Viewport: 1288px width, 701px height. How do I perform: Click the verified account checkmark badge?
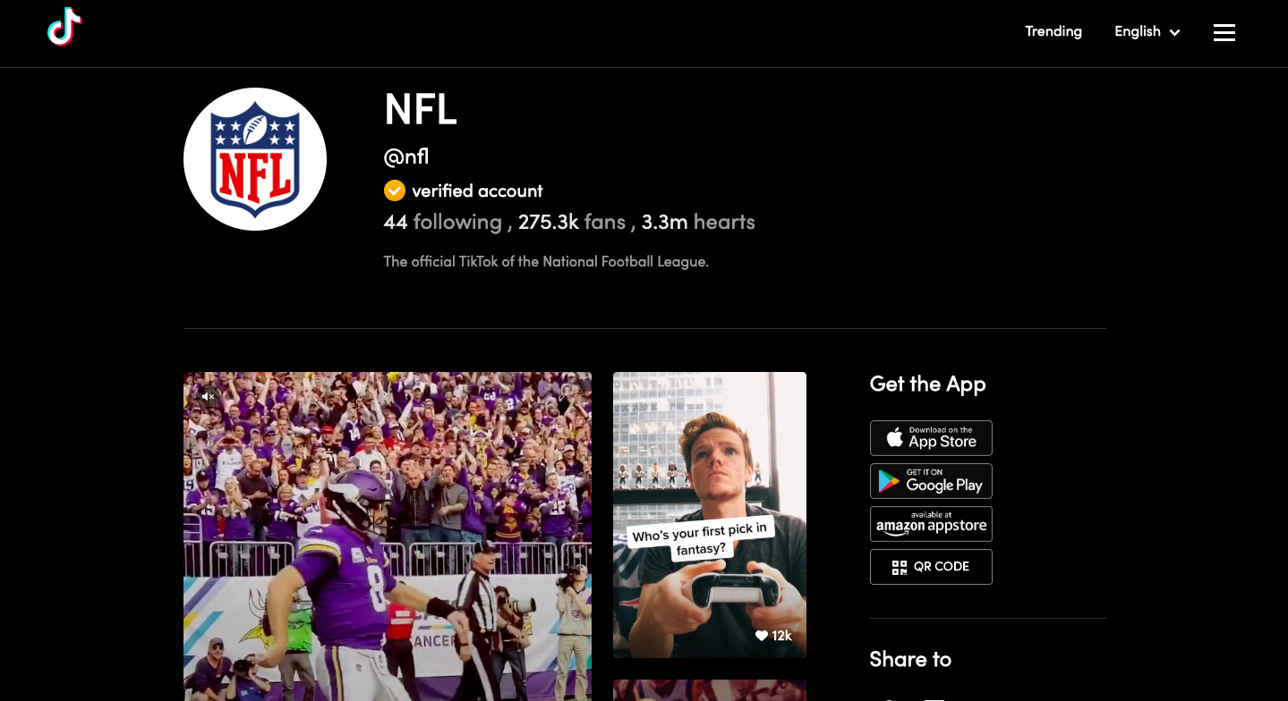coord(395,190)
